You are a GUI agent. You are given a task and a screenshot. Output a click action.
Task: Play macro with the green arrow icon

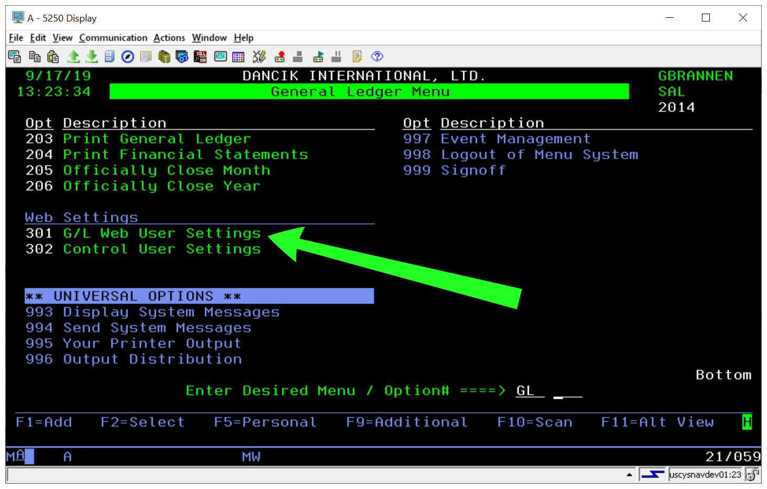[318, 57]
